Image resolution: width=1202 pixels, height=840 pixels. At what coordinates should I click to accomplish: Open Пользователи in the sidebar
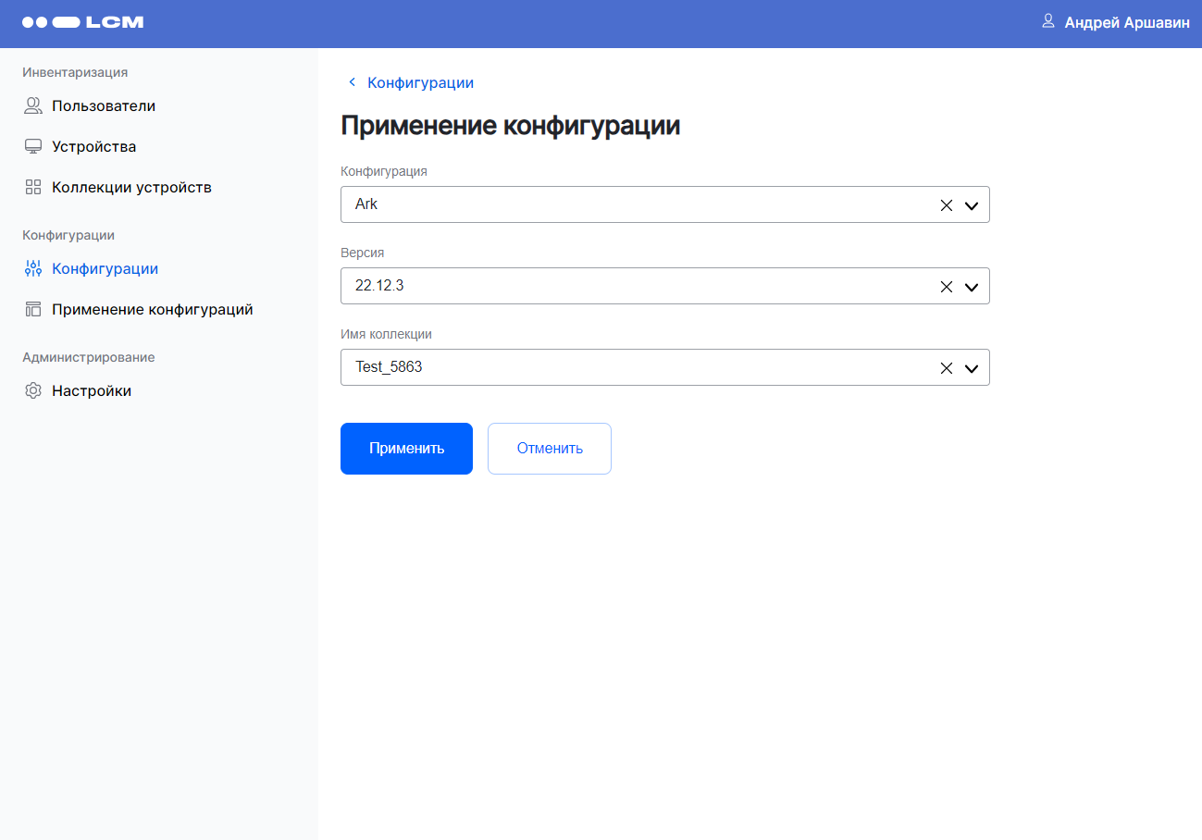[x=104, y=105]
